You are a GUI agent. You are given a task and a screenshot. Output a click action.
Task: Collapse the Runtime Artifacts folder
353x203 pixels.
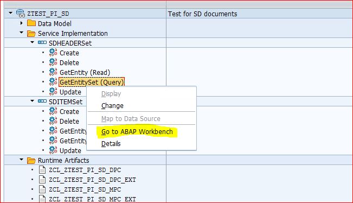(x=21, y=160)
